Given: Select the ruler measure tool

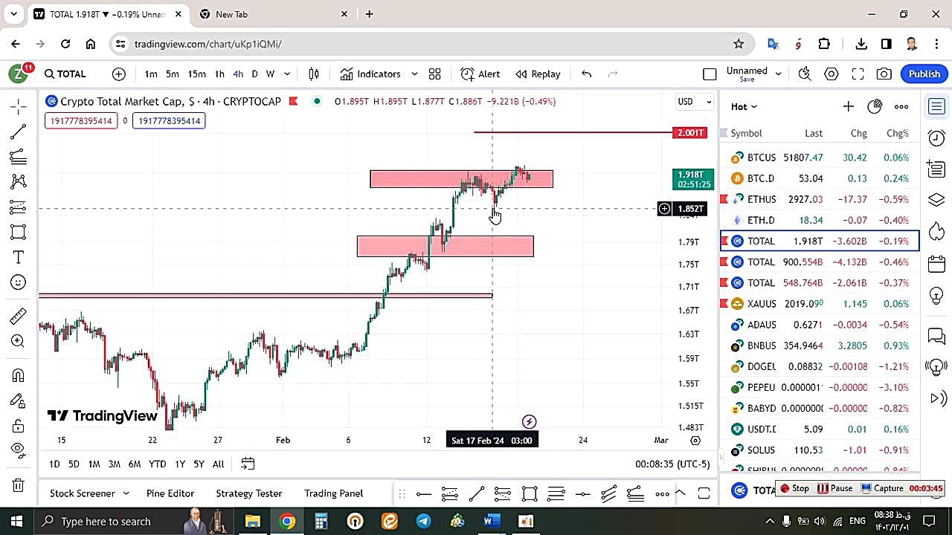Looking at the screenshot, I should 19,317.
